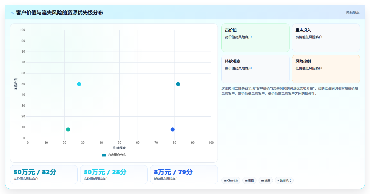The image size is (370, 194).
Task: Click the teal legend color box
Action: (x=104, y=155)
